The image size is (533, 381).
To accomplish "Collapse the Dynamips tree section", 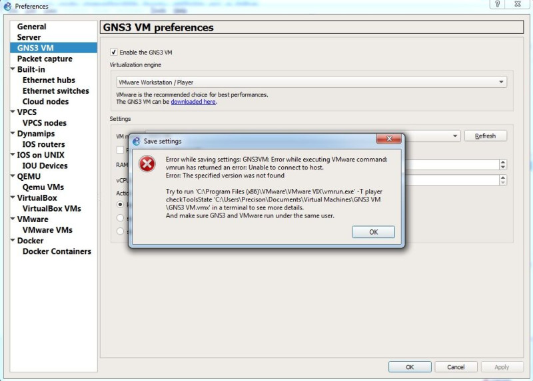I will pos(13,133).
